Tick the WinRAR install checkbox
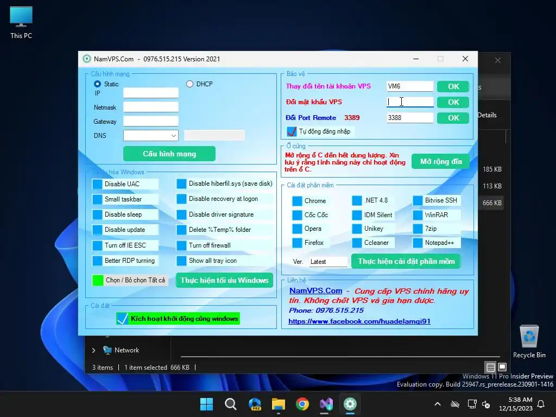Screen dimensions: 556x417 pos(418,215)
